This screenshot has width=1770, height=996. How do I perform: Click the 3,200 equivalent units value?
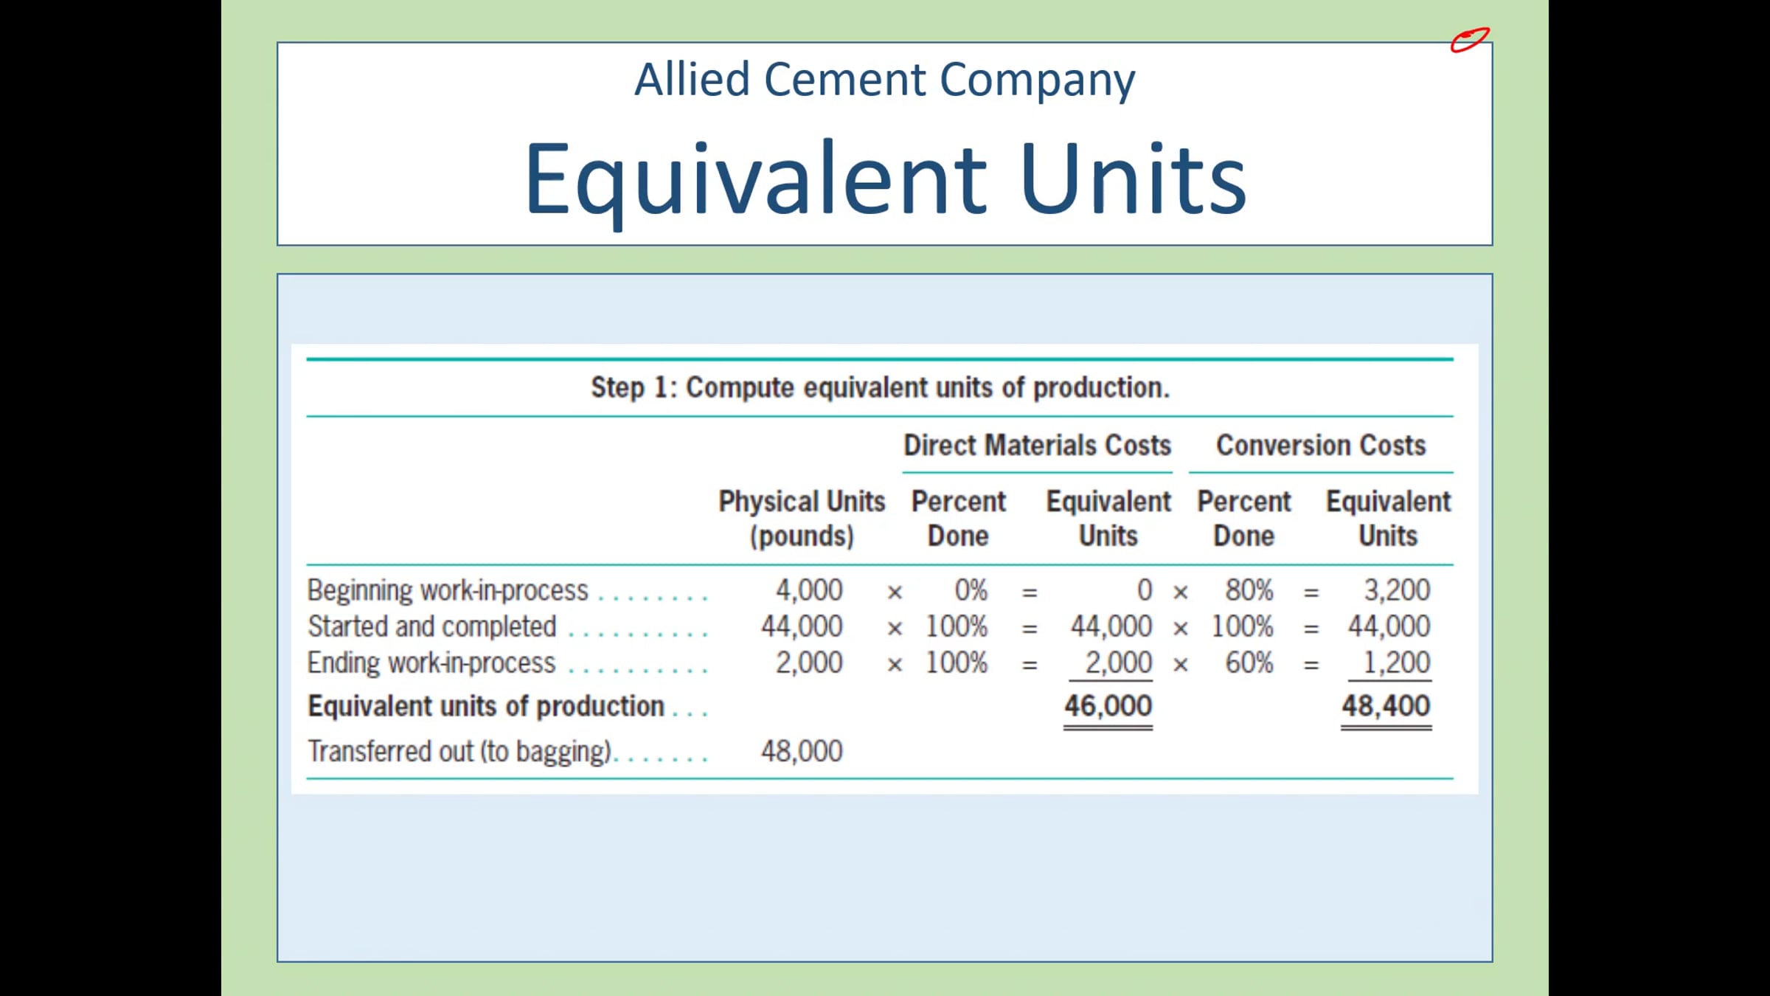coord(1396,590)
